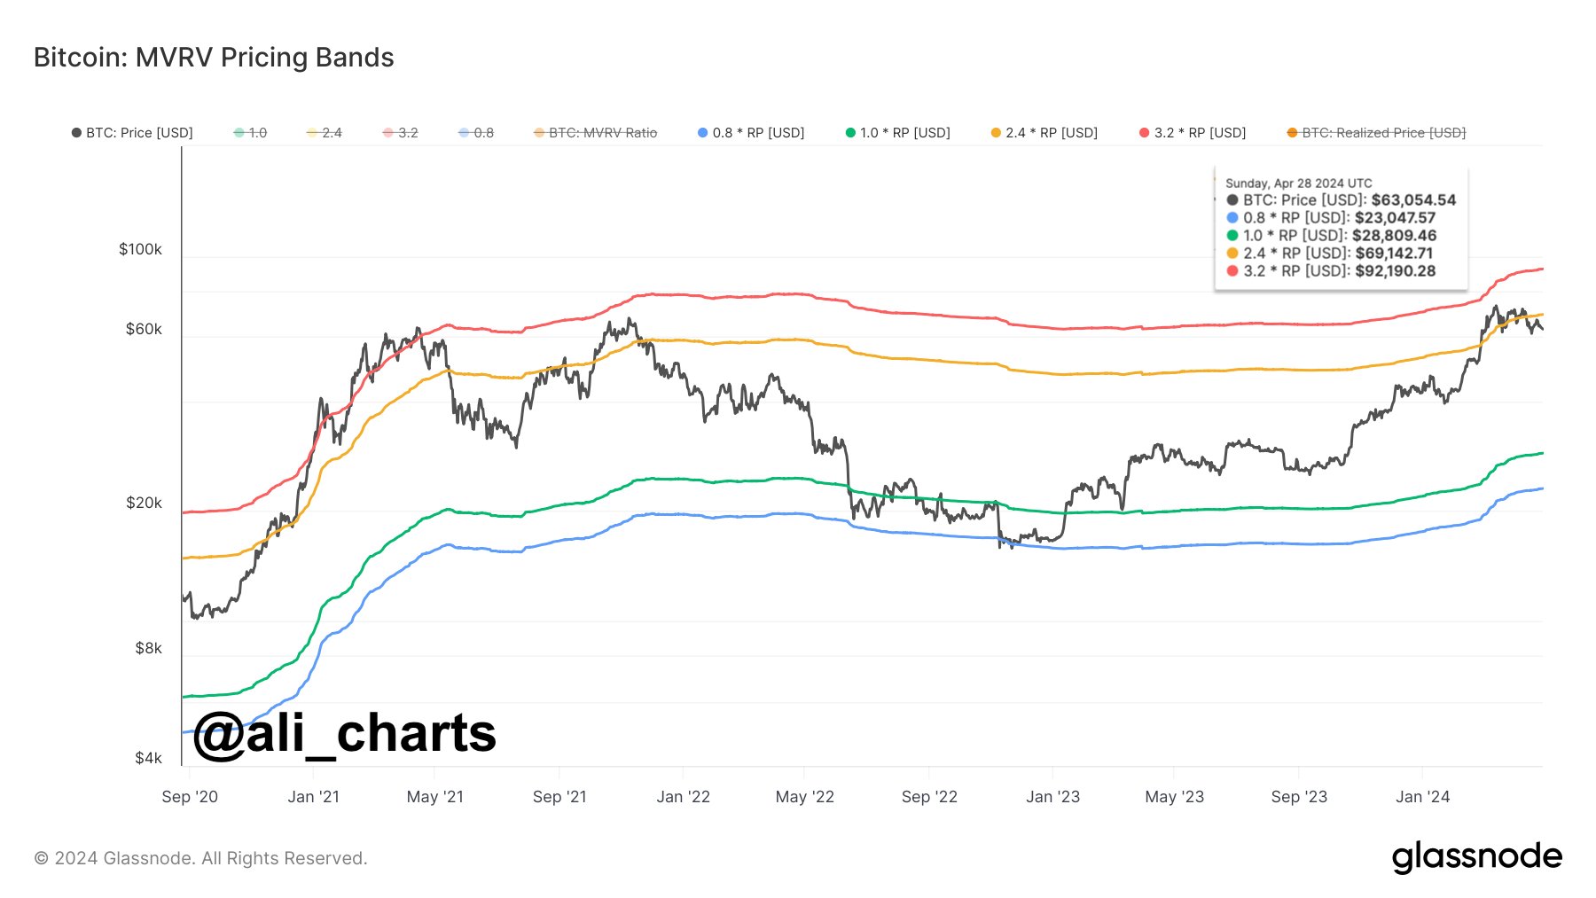Click the Jan '23 x-axis label
The height and width of the screenshot is (898, 1596).
(1053, 797)
